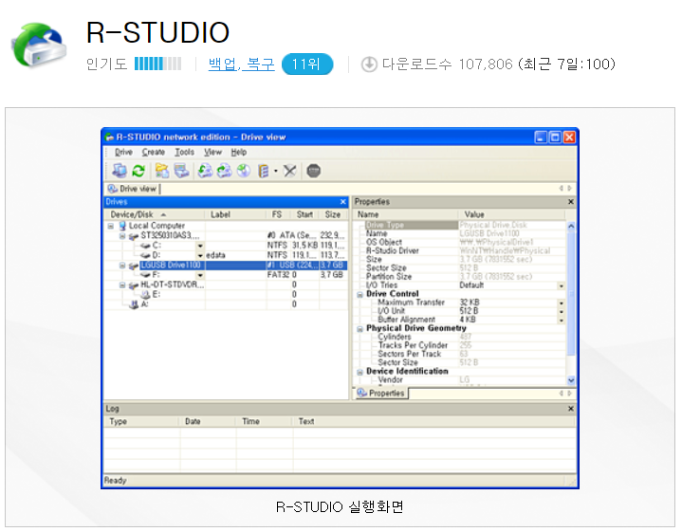
Task: Click the optical disc icon beside E:
Action: 145,295
